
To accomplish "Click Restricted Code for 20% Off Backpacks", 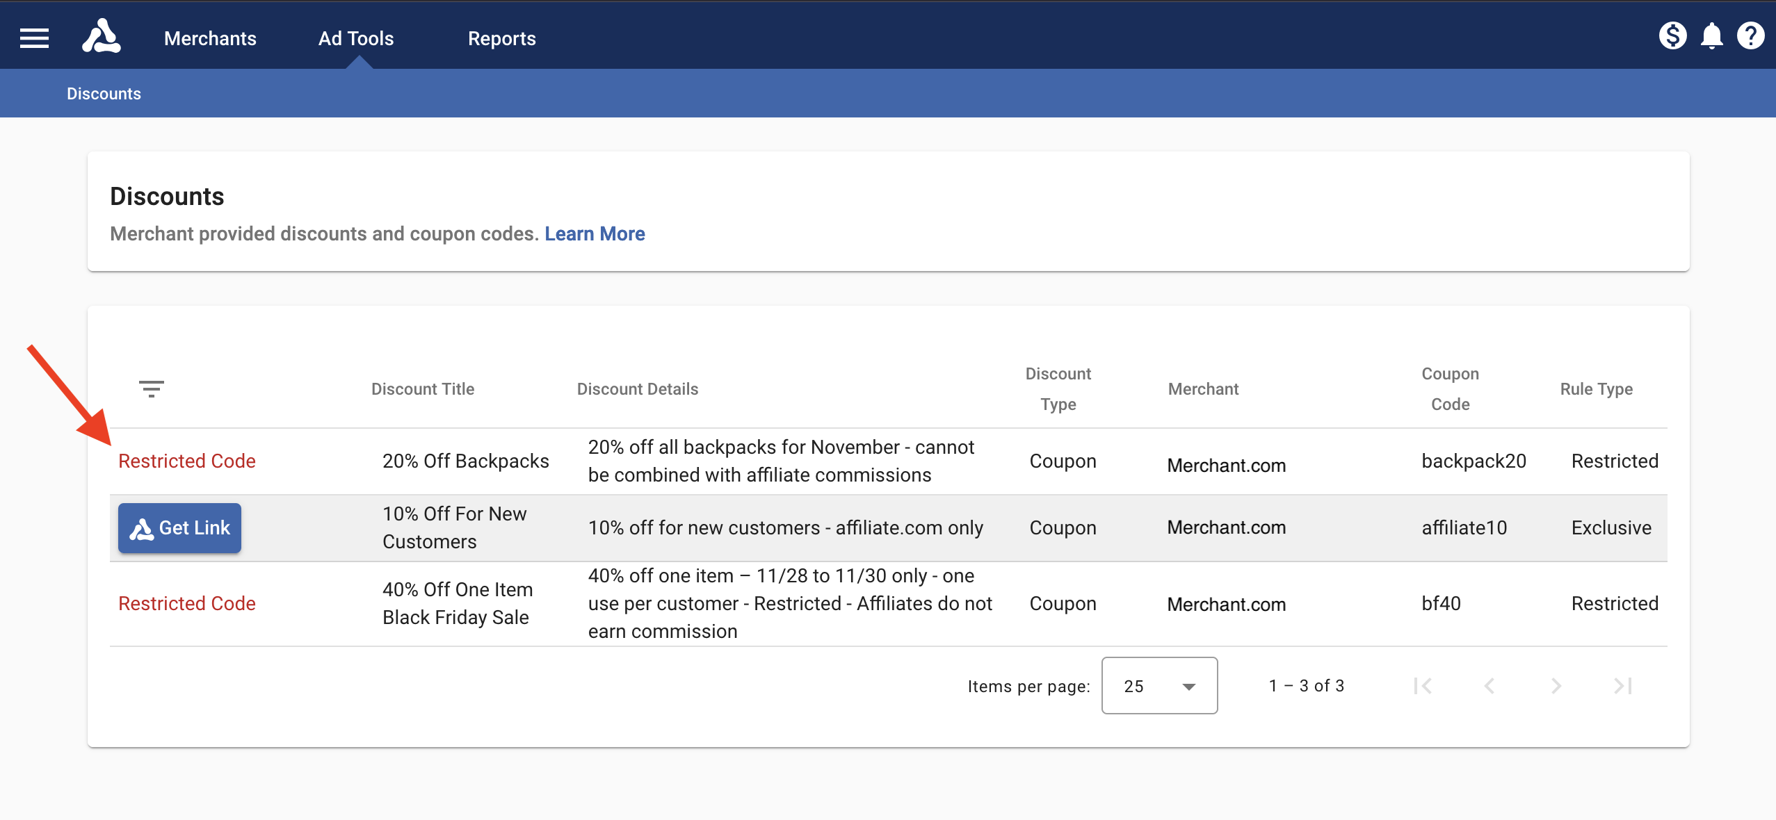I will [187, 461].
